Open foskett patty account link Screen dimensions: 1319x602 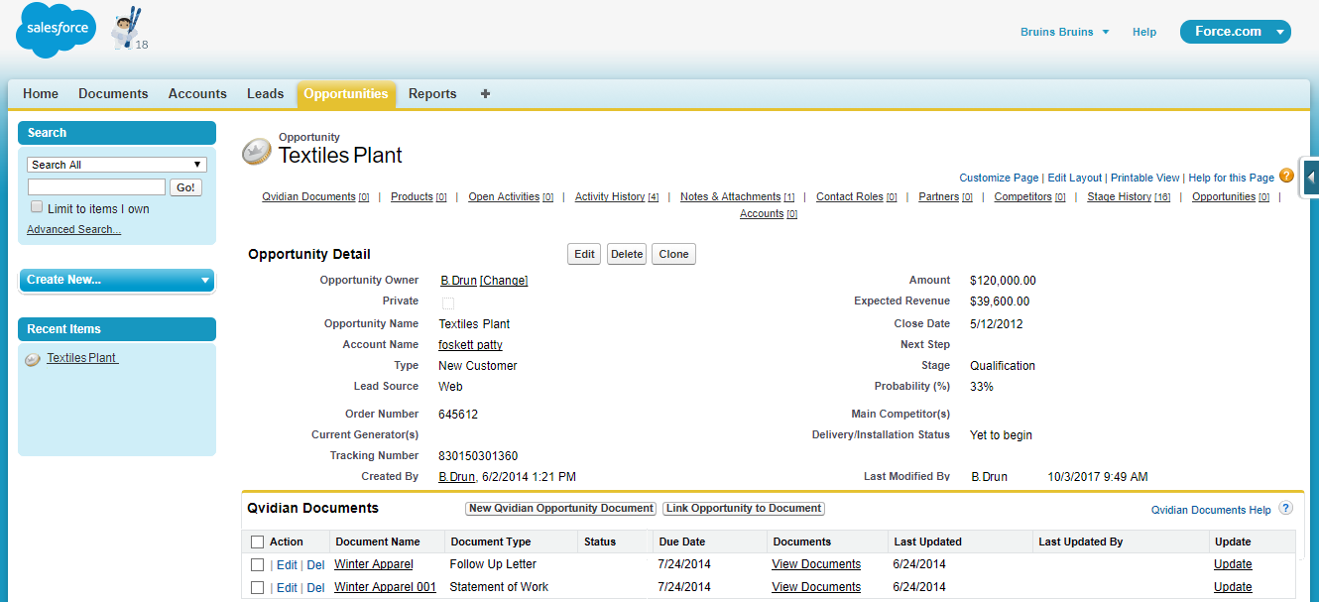(x=470, y=345)
